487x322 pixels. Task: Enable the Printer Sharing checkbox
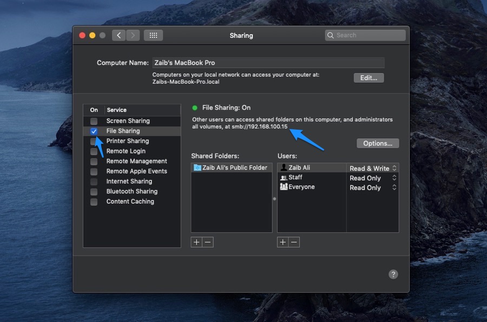tap(93, 142)
